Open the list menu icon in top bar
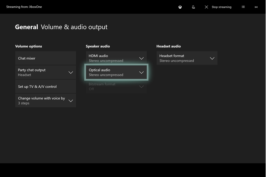Screen dimensions: 266x177 (x=243, y=7)
